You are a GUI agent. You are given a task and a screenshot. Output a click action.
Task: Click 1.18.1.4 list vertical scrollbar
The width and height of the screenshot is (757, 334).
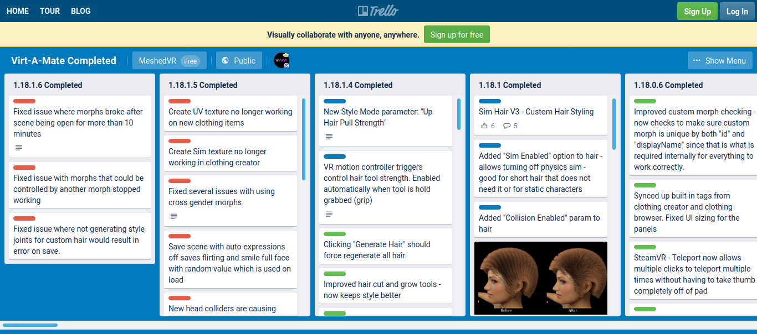[x=459, y=114]
